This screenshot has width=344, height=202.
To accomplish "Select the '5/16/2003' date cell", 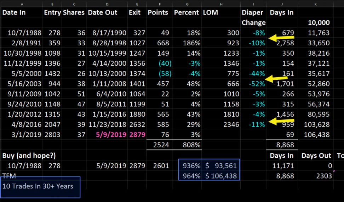I will point(22,84).
